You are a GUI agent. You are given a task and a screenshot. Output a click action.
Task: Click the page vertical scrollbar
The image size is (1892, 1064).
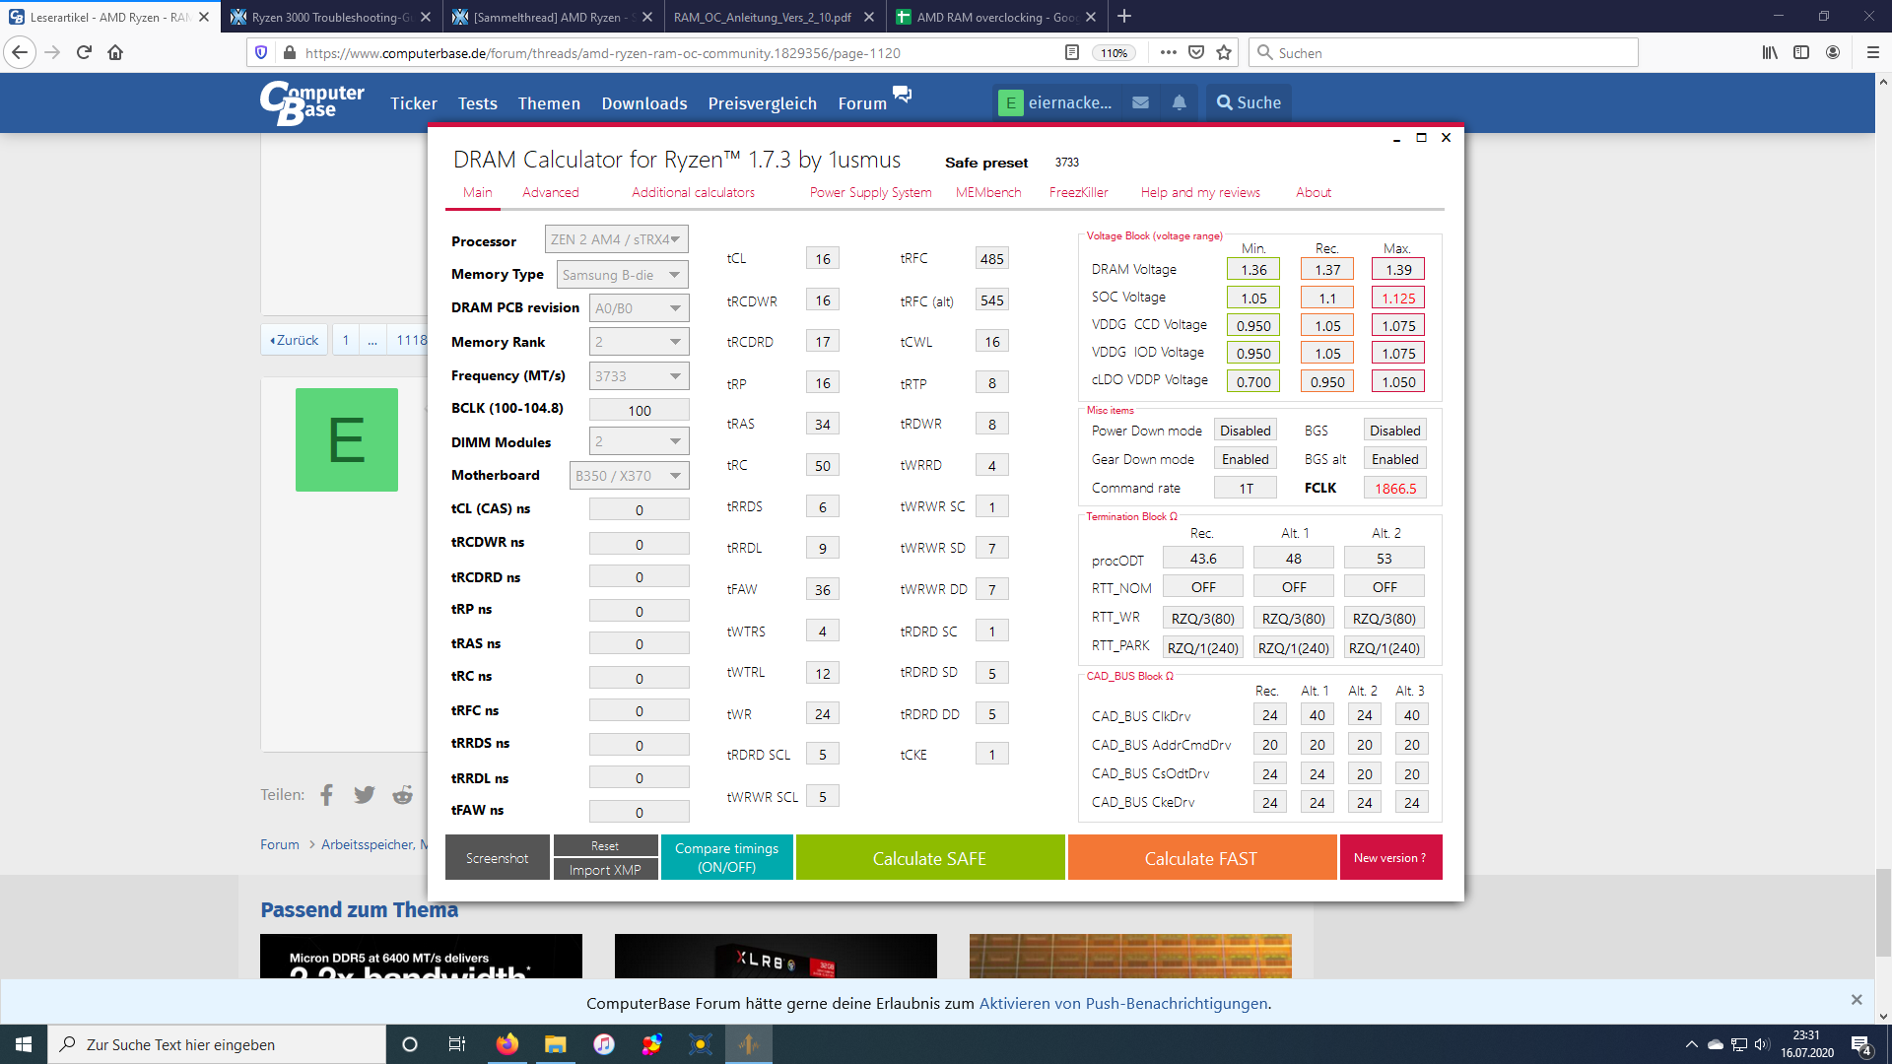[x=1883, y=911]
